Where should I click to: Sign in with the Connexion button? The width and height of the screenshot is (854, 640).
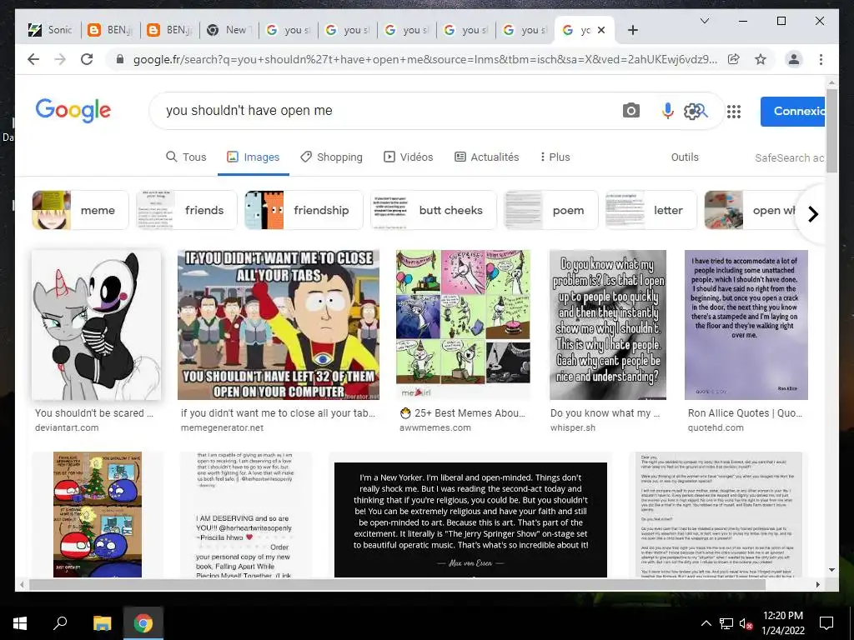coord(793,111)
